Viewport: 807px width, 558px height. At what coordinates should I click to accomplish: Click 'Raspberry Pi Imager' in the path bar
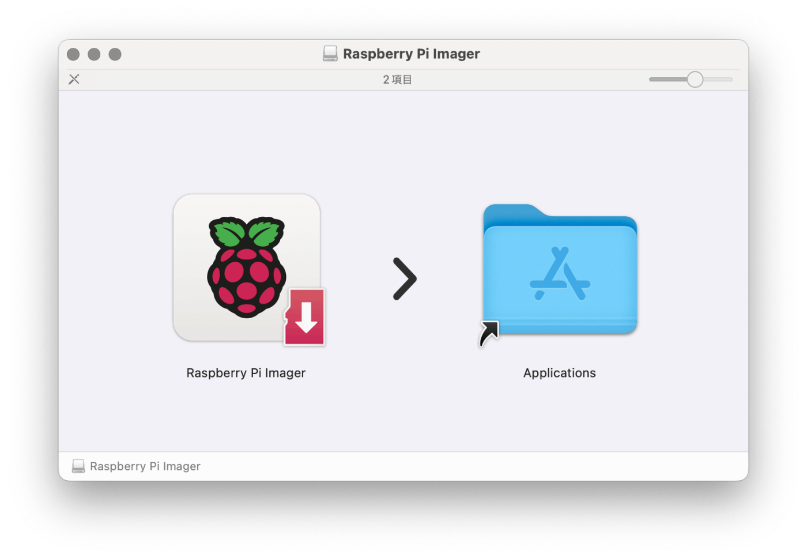click(x=145, y=466)
